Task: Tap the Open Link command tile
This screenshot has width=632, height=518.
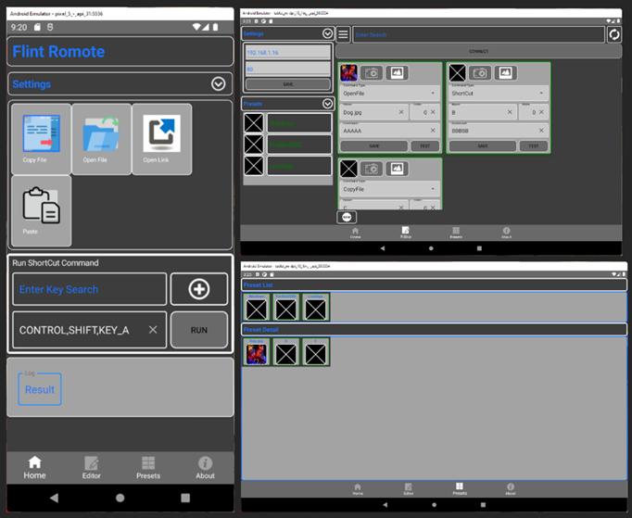Action: [161, 139]
